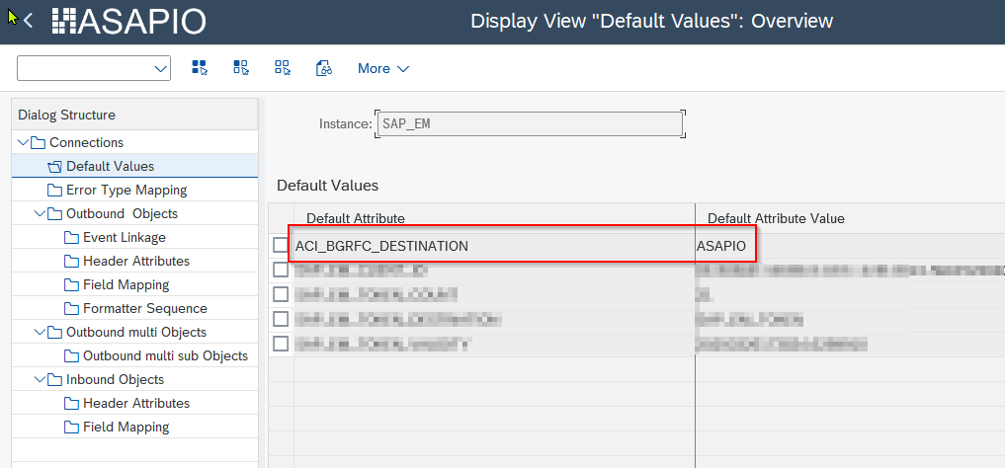Select Default Values in the dialog structure
1005x468 pixels.
110,166
